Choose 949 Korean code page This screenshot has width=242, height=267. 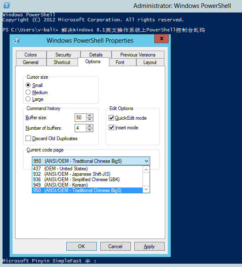click(x=87, y=185)
